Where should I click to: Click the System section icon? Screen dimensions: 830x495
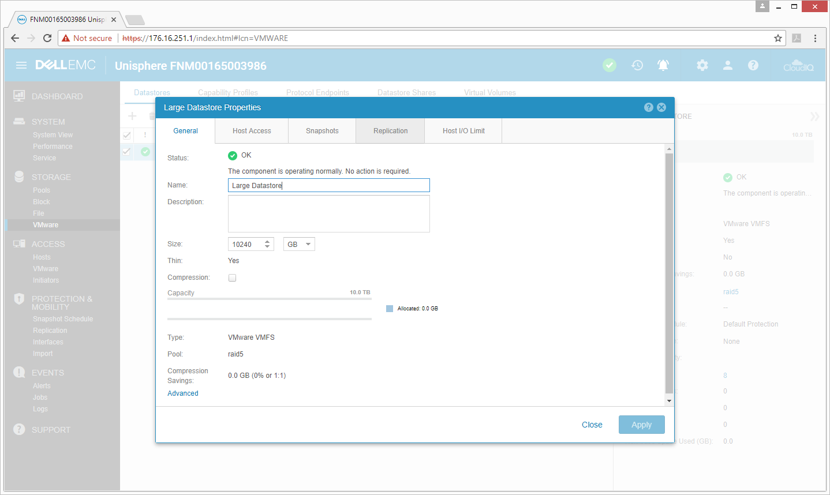pos(19,121)
